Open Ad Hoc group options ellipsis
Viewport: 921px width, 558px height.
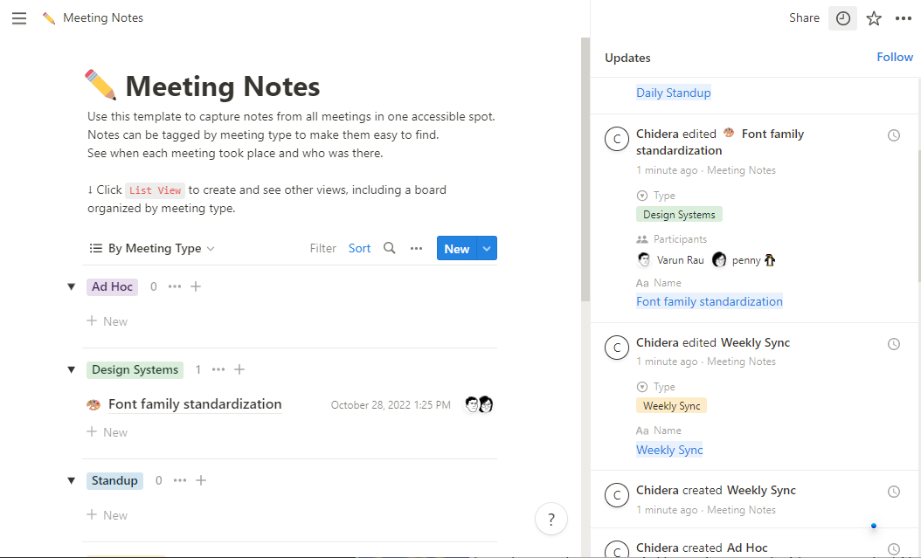click(x=175, y=287)
